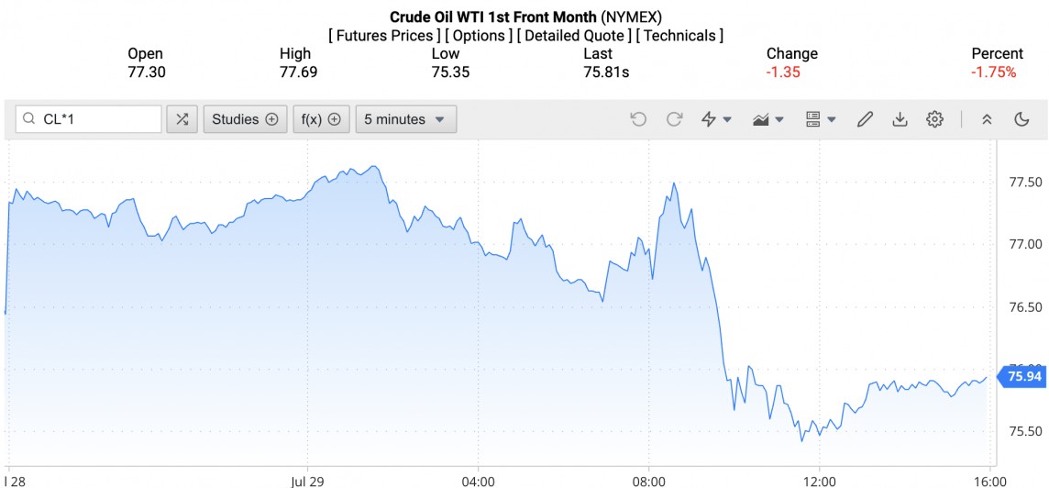1049x488 pixels.
Task: Collapse the toolbar with double chevron
Action: 987,119
